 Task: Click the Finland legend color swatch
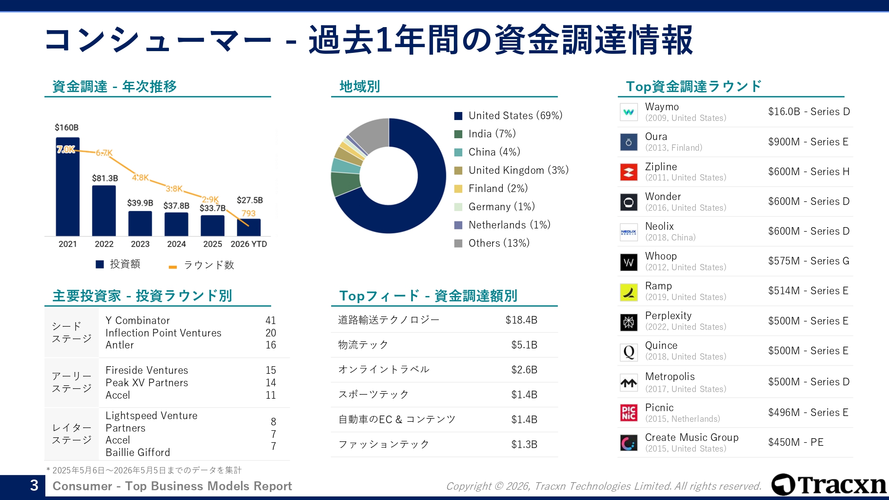click(x=458, y=189)
